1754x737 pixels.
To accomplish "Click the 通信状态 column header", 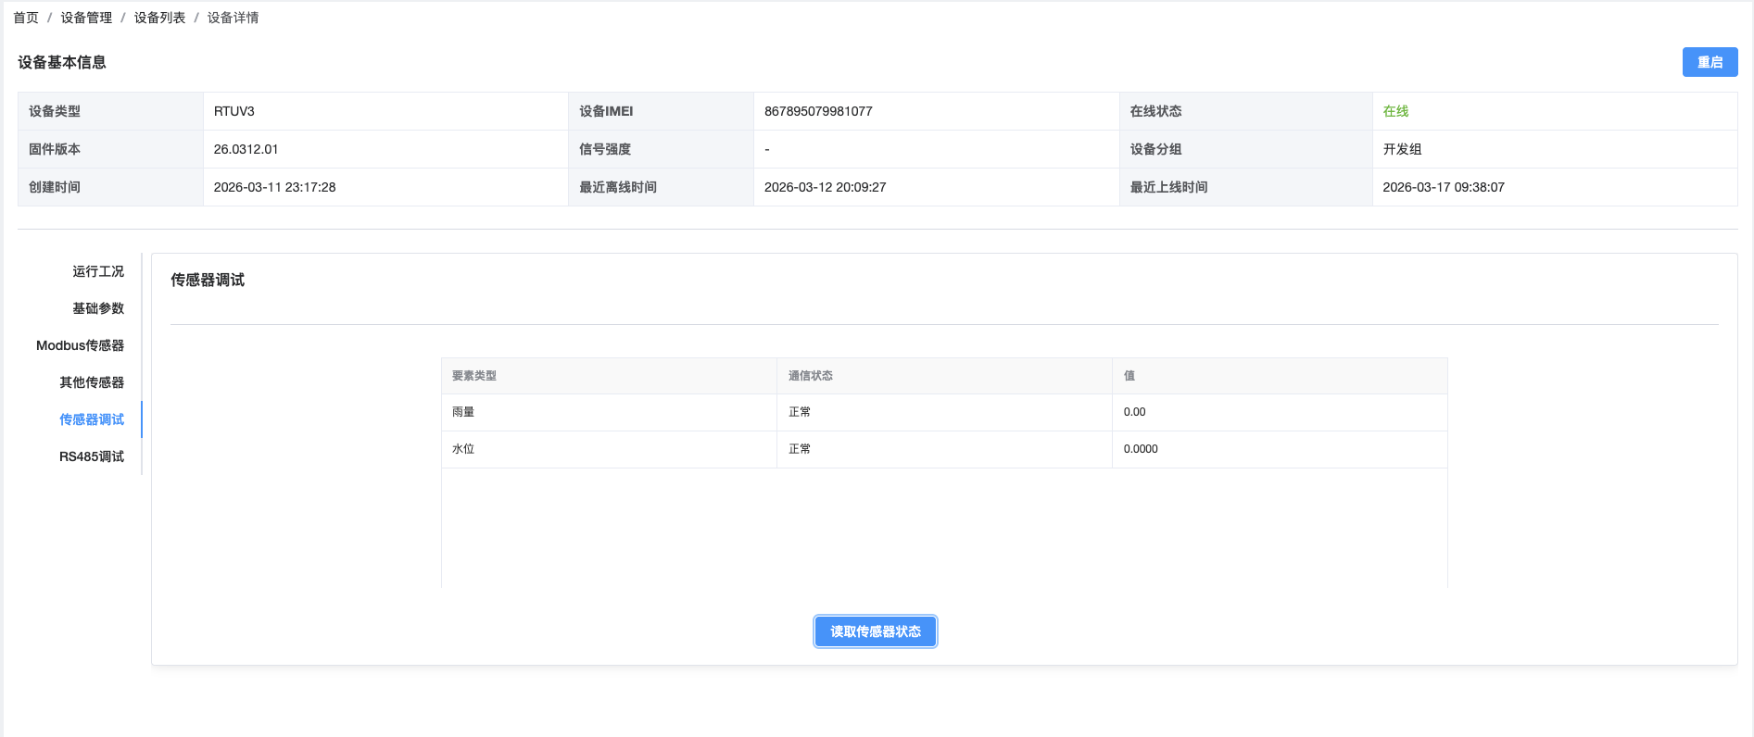I will click(810, 376).
